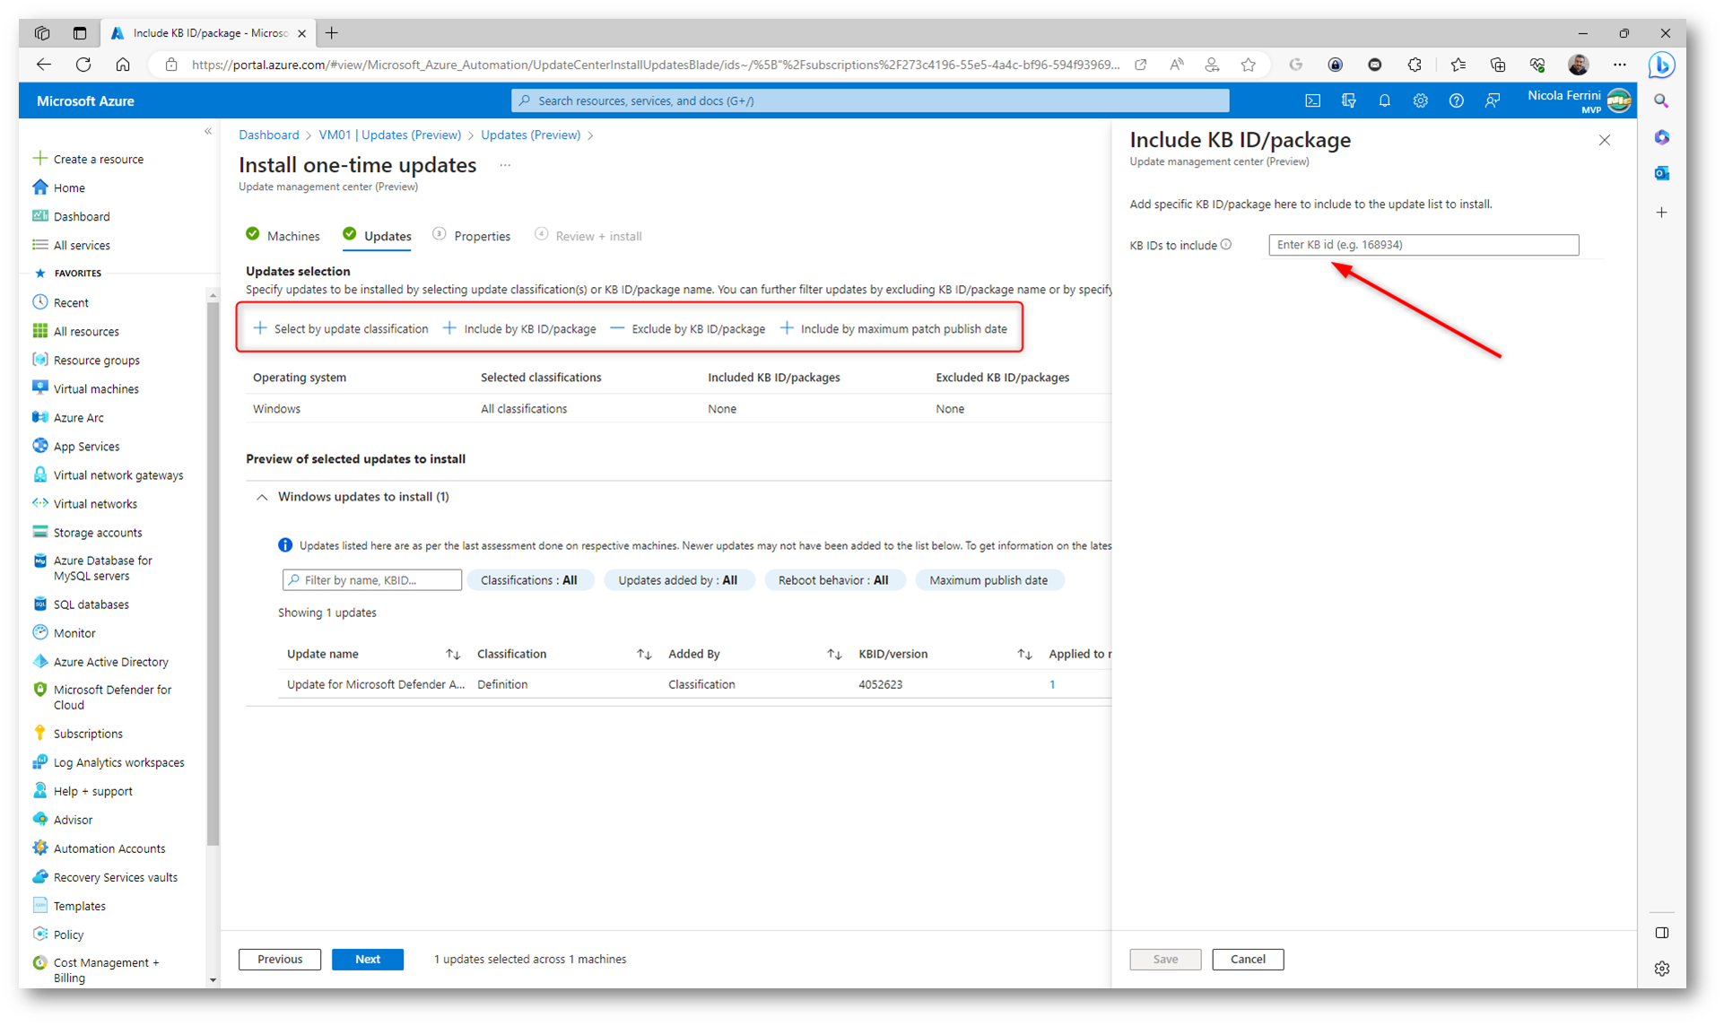Screen dimensions: 1724x1026
Task: Click the SQL databases sidebar icon
Action: coord(39,604)
